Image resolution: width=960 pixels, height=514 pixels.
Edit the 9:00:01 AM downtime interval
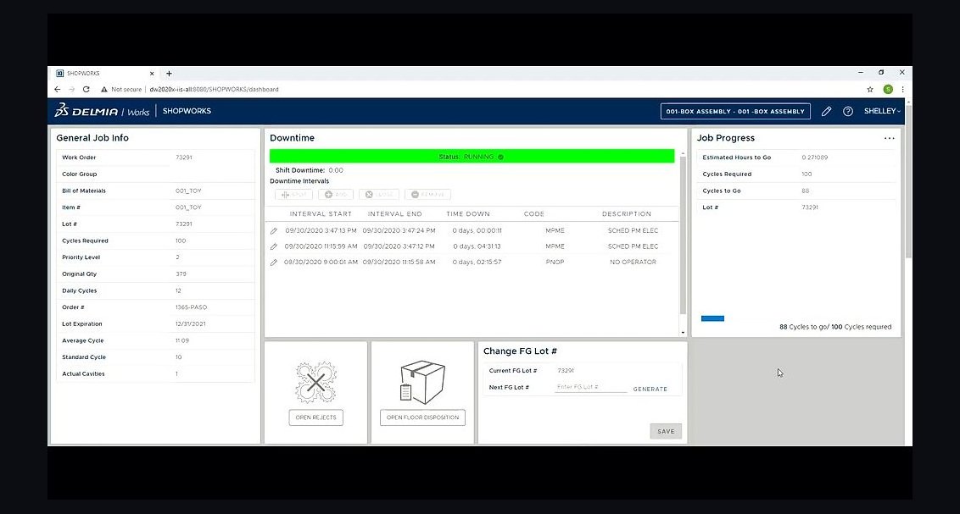(274, 263)
